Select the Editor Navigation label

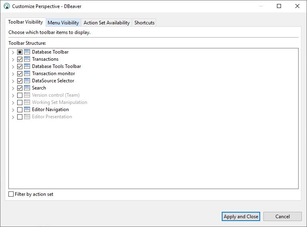(x=50, y=110)
